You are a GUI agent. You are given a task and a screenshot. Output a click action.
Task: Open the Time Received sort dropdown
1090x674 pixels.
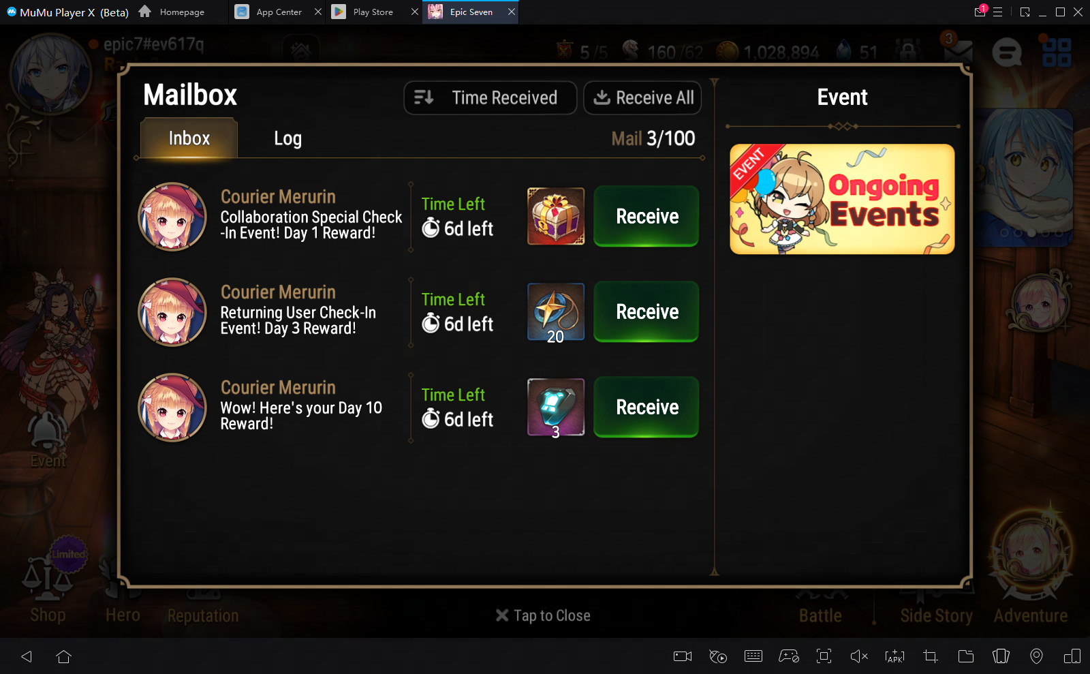point(490,98)
